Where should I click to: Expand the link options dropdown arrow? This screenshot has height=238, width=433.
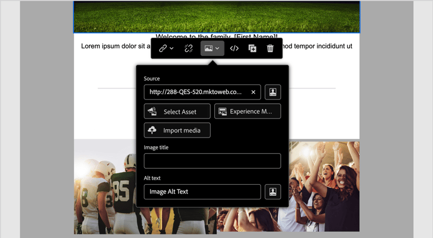pyautogui.click(x=171, y=49)
